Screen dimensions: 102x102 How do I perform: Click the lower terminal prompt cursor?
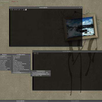point(38,53)
